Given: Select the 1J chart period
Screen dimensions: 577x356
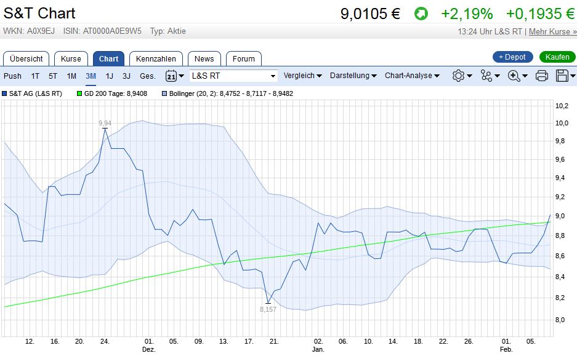Looking at the screenshot, I should (108, 75).
